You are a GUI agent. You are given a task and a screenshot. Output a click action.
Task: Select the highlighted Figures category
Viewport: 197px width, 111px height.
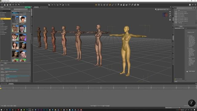6,19
